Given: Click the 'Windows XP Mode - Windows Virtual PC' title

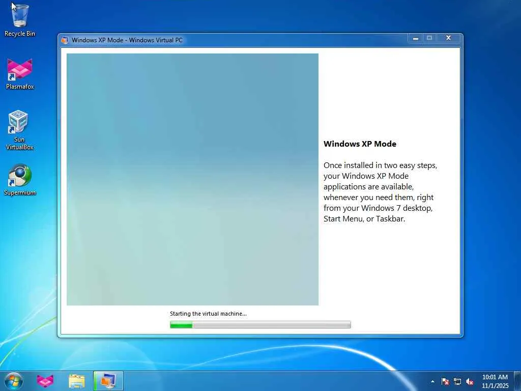Looking at the screenshot, I should [127, 40].
